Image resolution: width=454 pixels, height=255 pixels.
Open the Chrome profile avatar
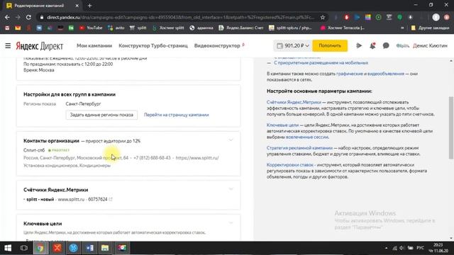click(436, 17)
